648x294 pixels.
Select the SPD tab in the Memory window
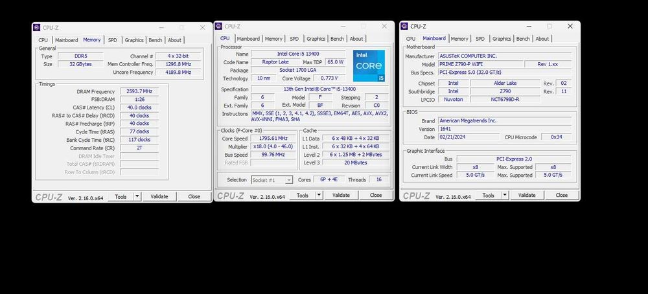(113, 40)
